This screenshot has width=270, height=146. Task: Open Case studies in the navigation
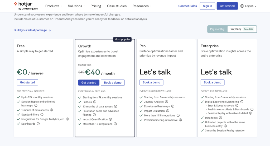pos(117,6)
